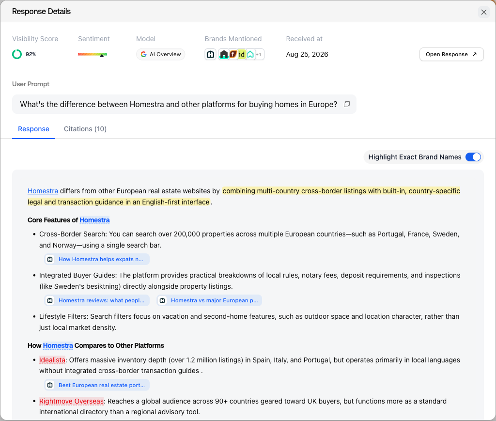Viewport: 496px width, 421px height.
Task: Click the 92% visibility score value
Action: 31,54
